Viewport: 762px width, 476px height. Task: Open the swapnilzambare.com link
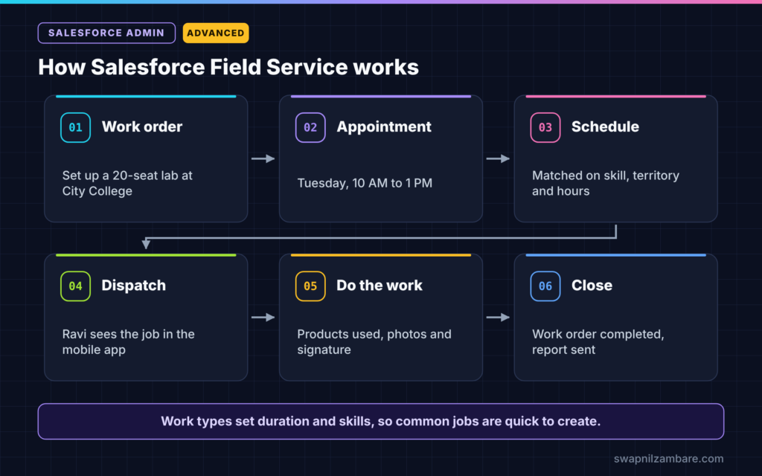coord(669,458)
